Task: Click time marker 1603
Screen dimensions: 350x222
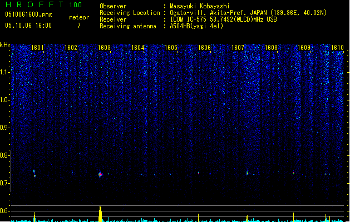Action: tap(104, 48)
